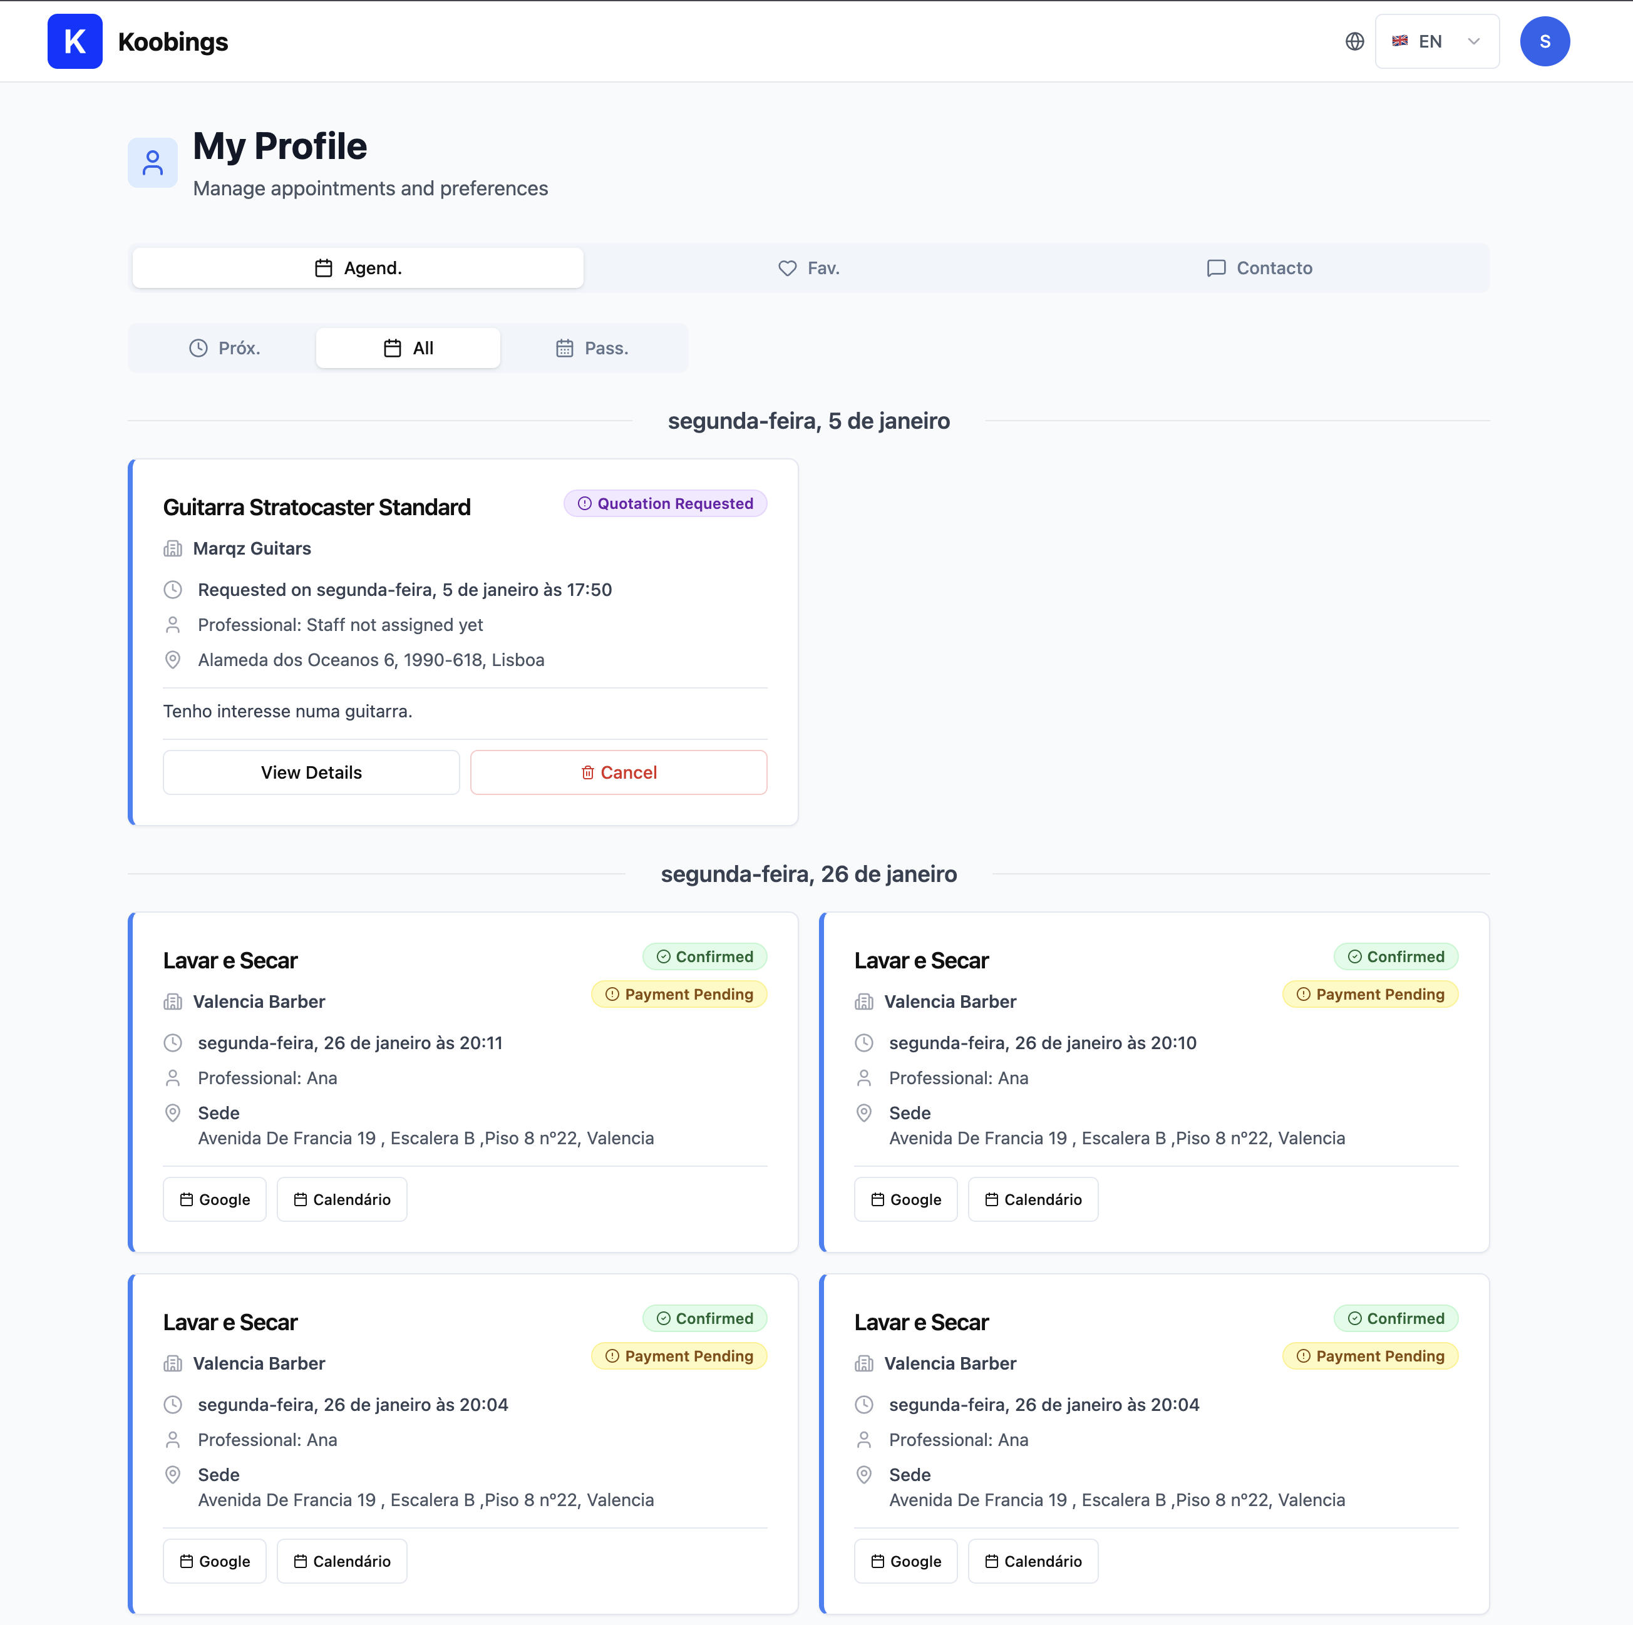
Task: Open the globe language icon
Action: point(1354,41)
